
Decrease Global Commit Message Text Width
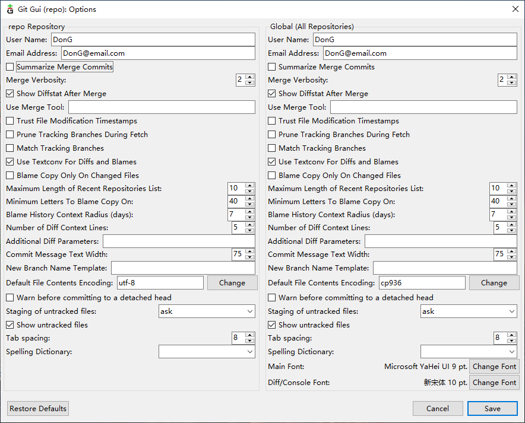click(511, 257)
